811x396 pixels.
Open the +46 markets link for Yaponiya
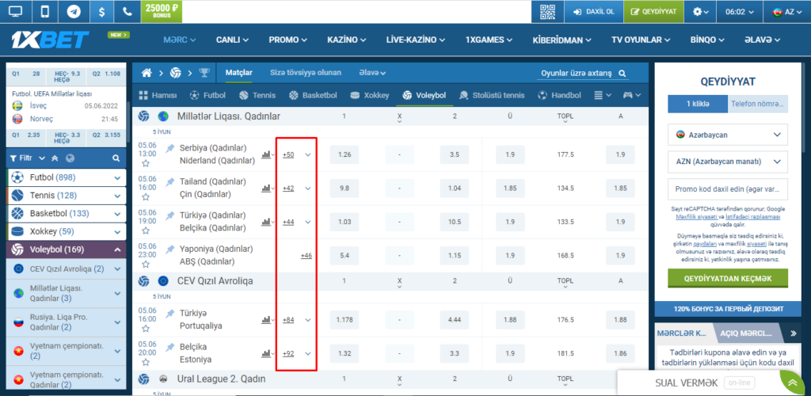(307, 255)
